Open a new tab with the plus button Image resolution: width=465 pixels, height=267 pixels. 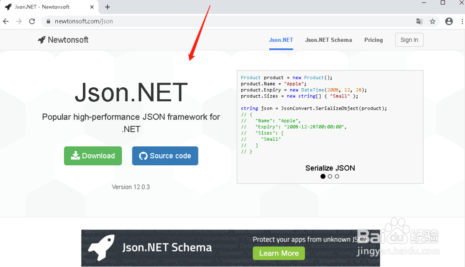(107, 7)
